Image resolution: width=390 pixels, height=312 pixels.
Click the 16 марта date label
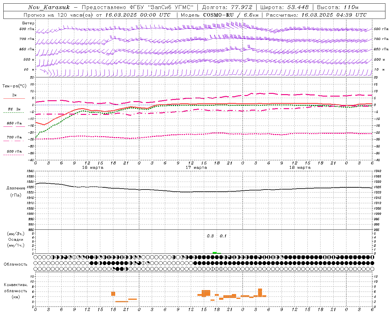[93, 168]
